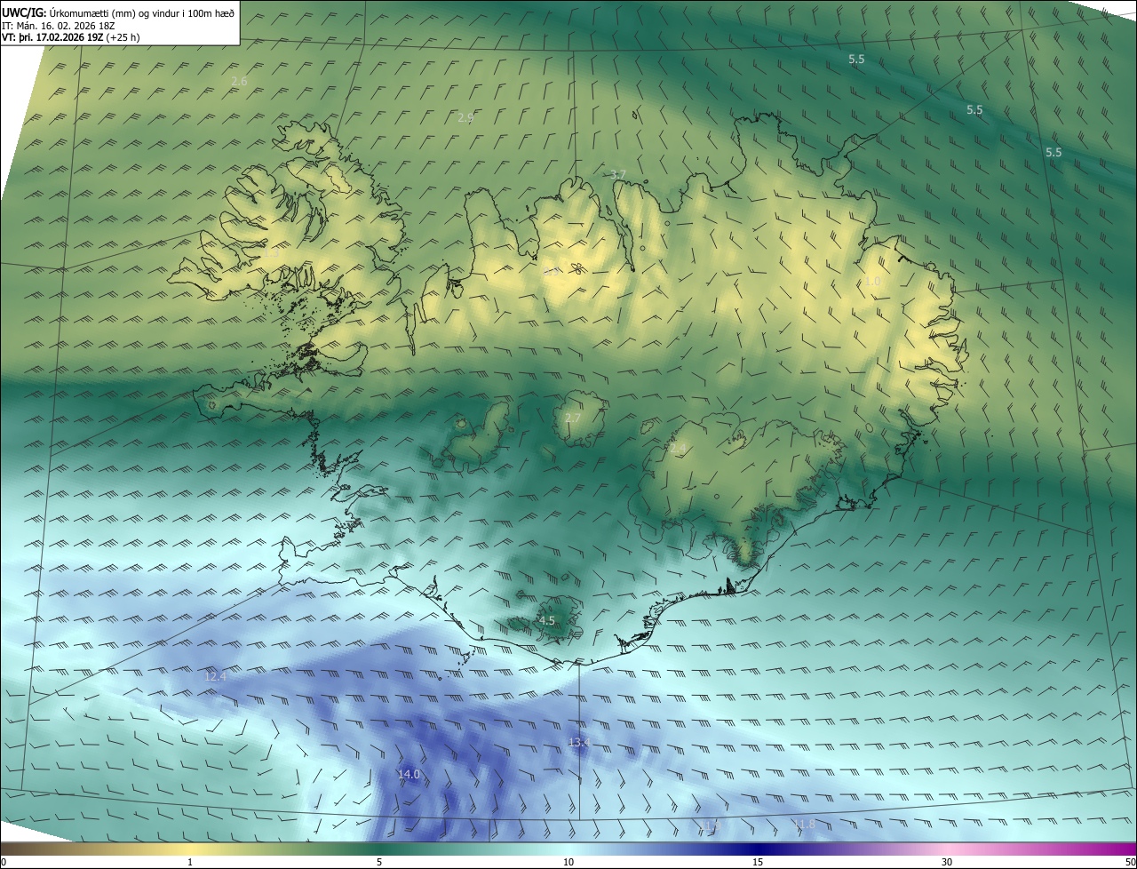Click the 12.4 value label

click(x=216, y=677)
